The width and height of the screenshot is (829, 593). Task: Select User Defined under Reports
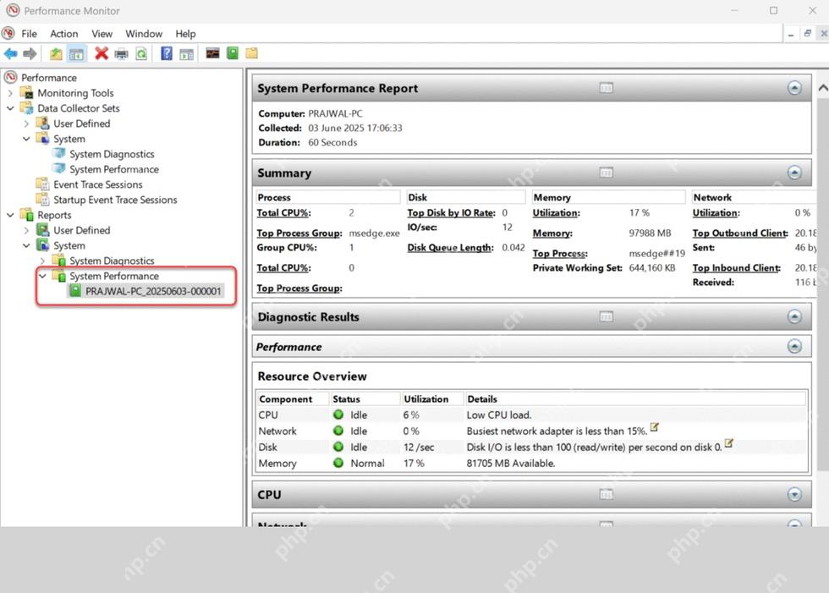coord(81,230)
